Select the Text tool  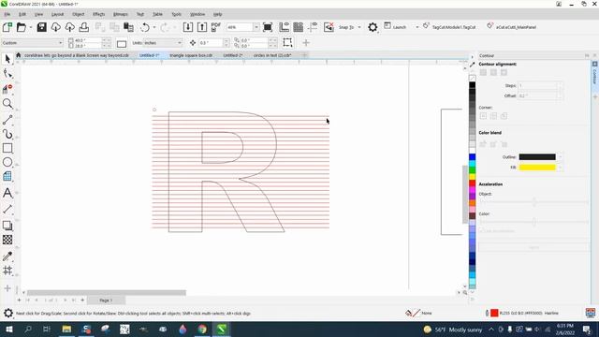pyautogui.click(x=7, y=193)
